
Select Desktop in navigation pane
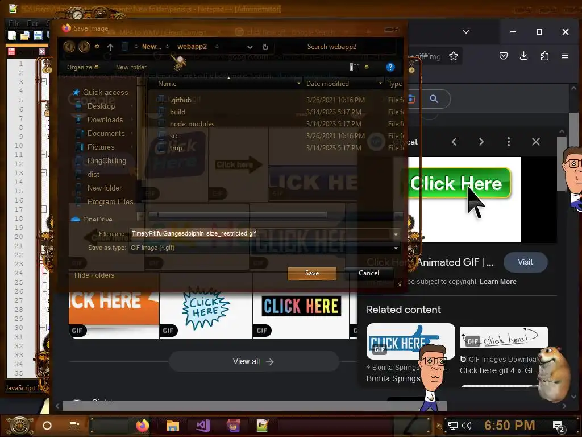pyautogui.click(x=101, y=106)
